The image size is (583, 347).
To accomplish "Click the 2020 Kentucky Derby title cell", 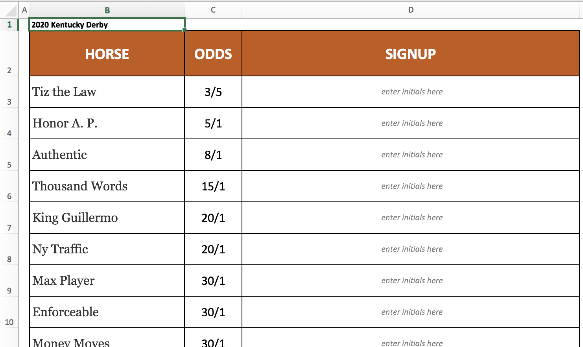I will click(x=107, y=25).
